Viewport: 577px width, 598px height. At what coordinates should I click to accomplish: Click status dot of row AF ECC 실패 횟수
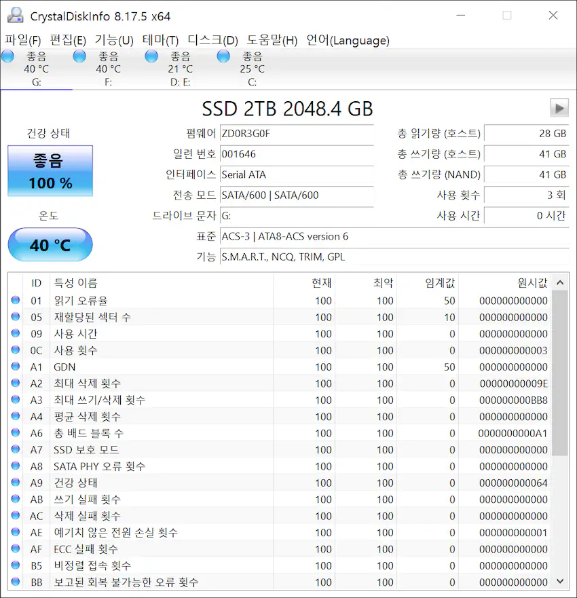tap(16, 548)
